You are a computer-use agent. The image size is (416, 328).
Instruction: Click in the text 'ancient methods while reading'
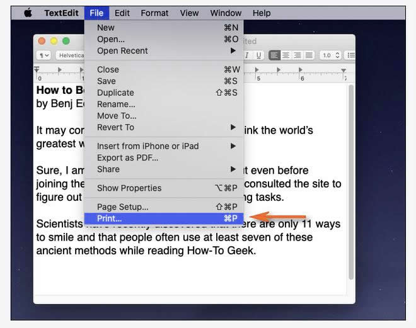[110, 251]
